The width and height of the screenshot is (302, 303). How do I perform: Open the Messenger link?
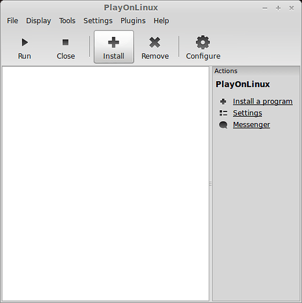251,125
